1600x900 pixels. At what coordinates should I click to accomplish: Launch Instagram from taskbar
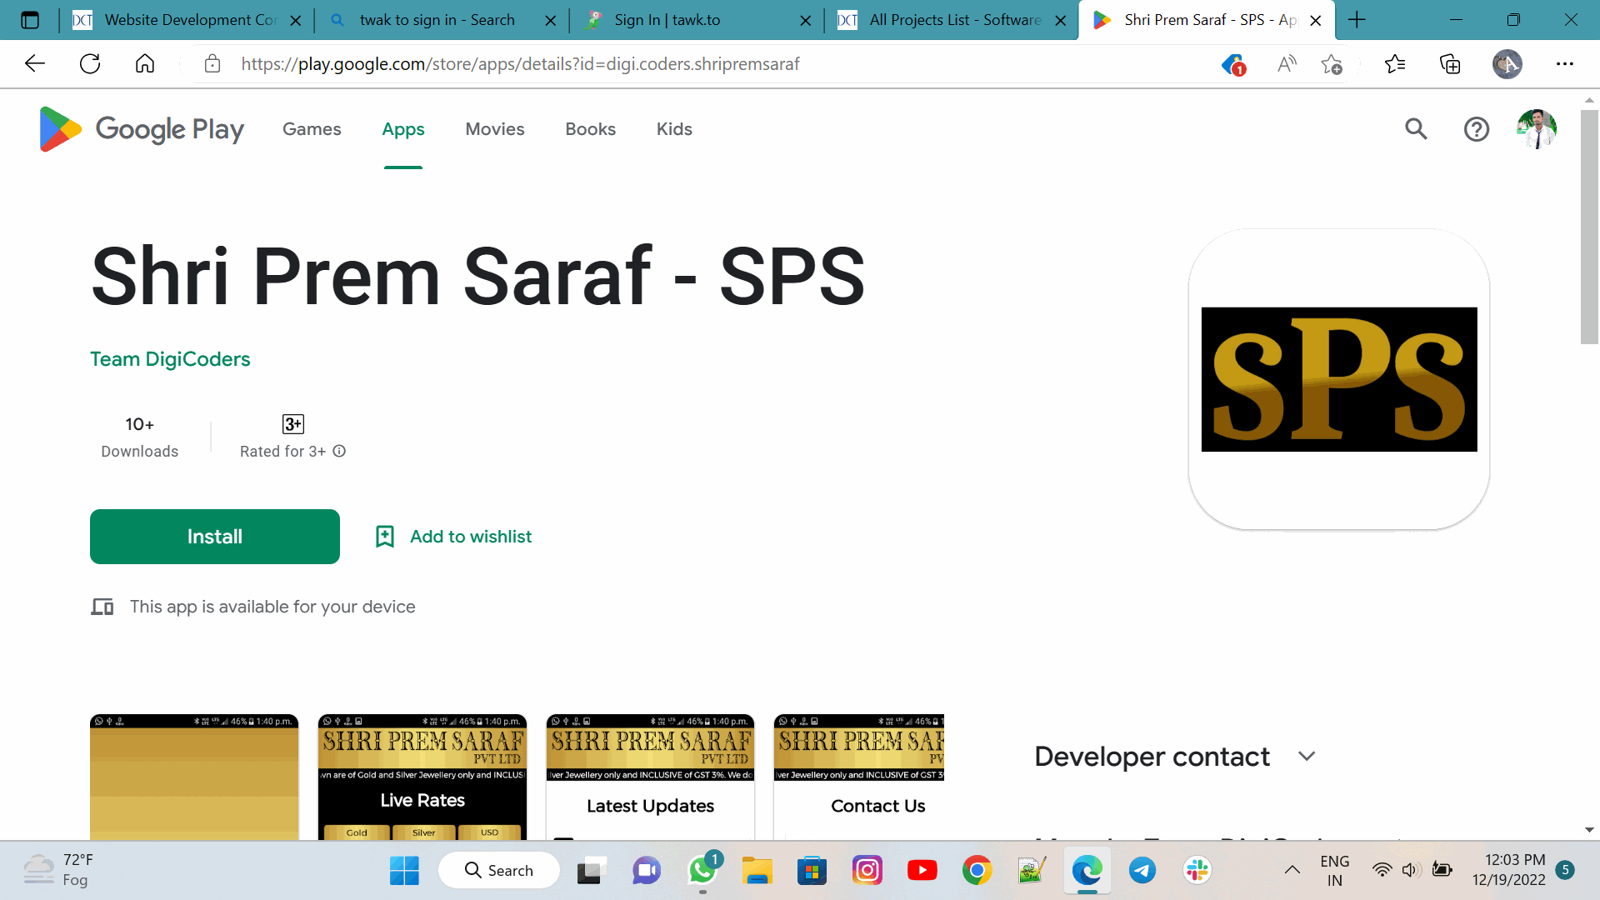[867, 871]
